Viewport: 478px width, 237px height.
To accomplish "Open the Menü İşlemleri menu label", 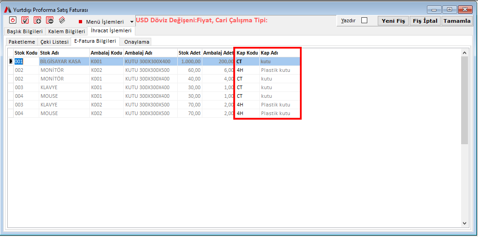I will 105,22.
